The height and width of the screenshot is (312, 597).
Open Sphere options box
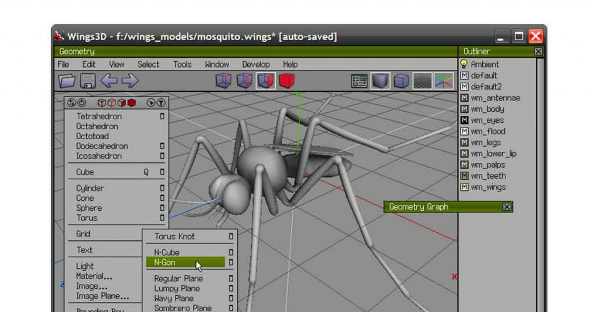(162, 208)
